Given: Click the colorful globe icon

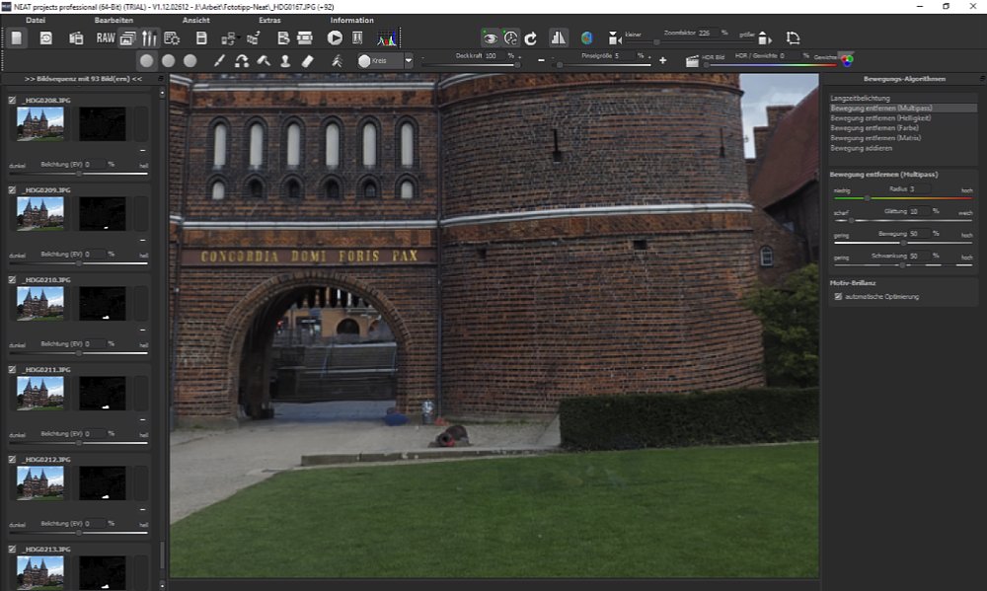Looking at the screenshot, I should (x=586, y=38).
